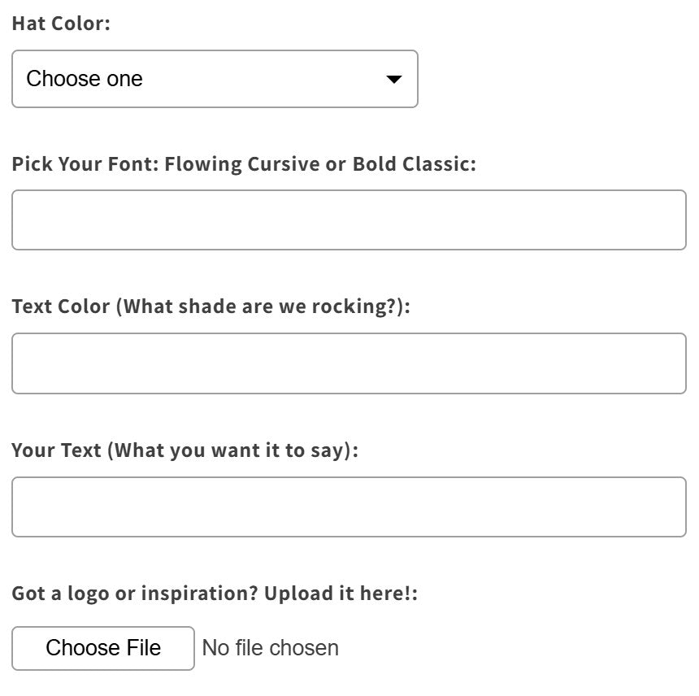
Task: Expand the hat color selection list
Action: tap(215, 79)
